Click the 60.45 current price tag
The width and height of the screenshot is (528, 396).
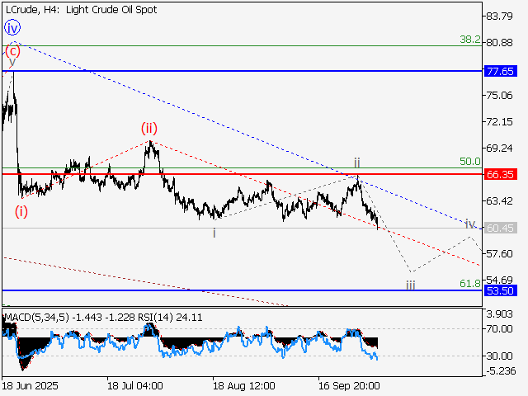pos(501,228)
